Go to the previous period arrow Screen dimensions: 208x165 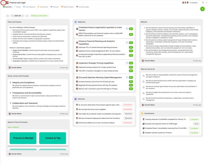coord(8,16)
